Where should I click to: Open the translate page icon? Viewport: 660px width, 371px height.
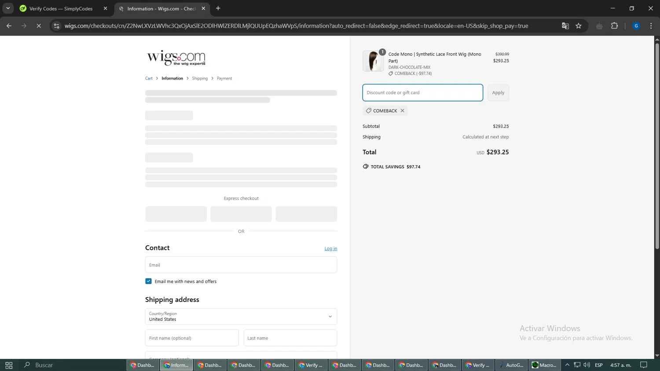(x=565, y=26)
